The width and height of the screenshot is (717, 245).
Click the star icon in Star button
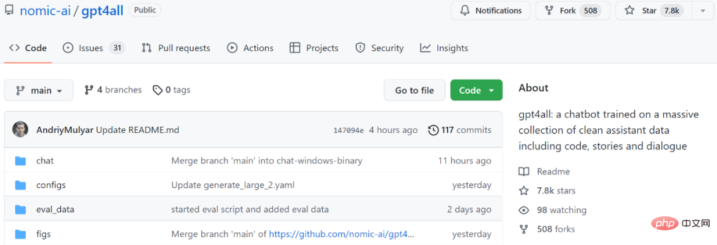point(629,11)
